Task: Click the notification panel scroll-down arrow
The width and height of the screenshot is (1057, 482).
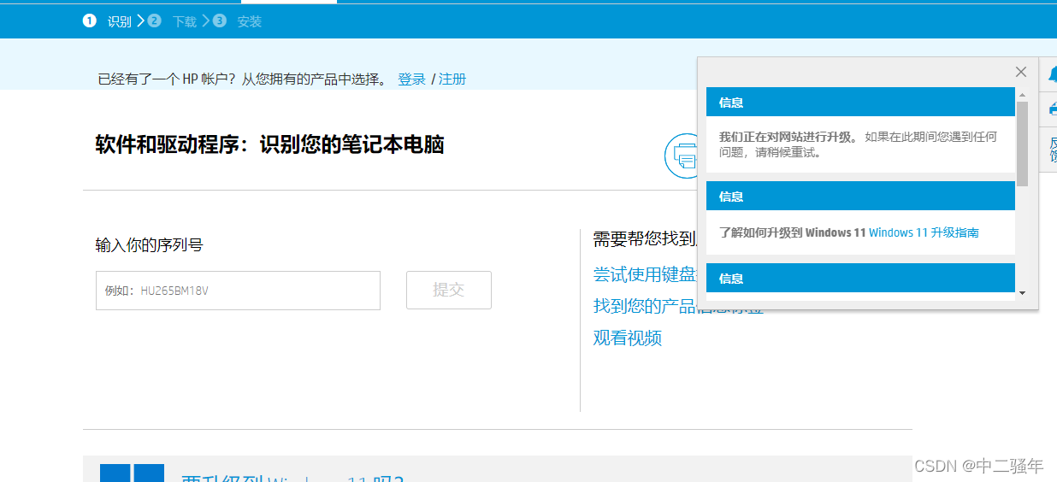Action: click(x=1022, y=293)
